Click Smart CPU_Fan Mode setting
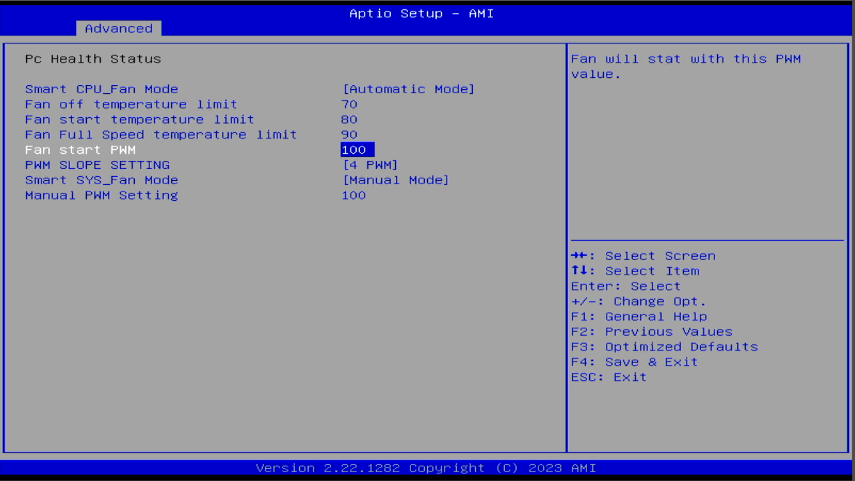855x481 pixels. pos(101,89)
